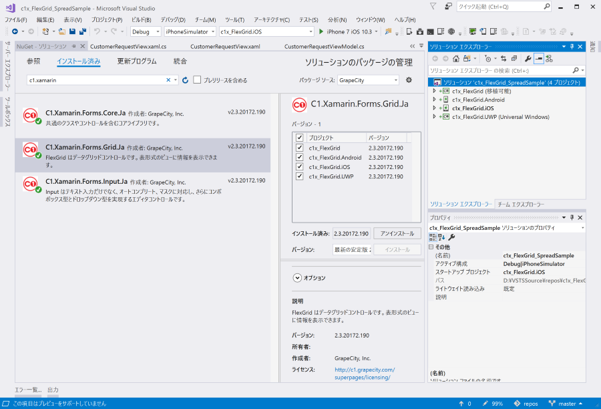
Task: Select the C1.Xamarin.Forms.Input.Ja package
Action: coord(143,190)
